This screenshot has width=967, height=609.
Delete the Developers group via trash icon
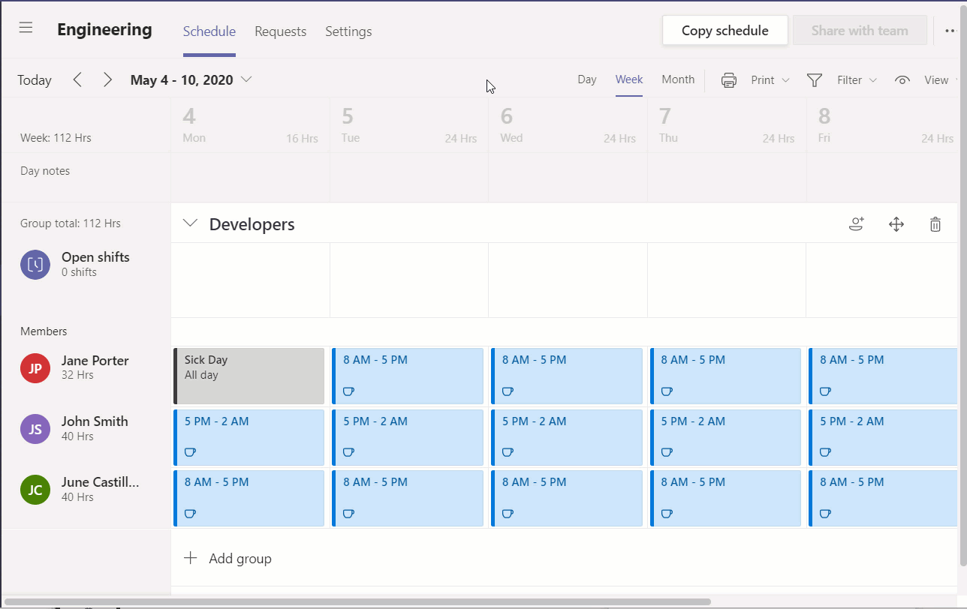(935, 223)
